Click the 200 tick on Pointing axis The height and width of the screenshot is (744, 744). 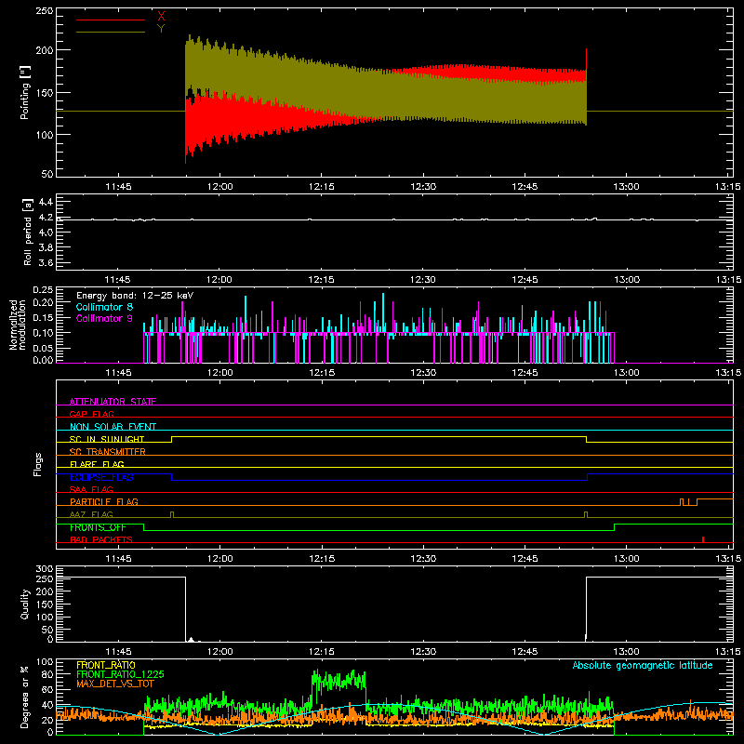coord(44,50)
